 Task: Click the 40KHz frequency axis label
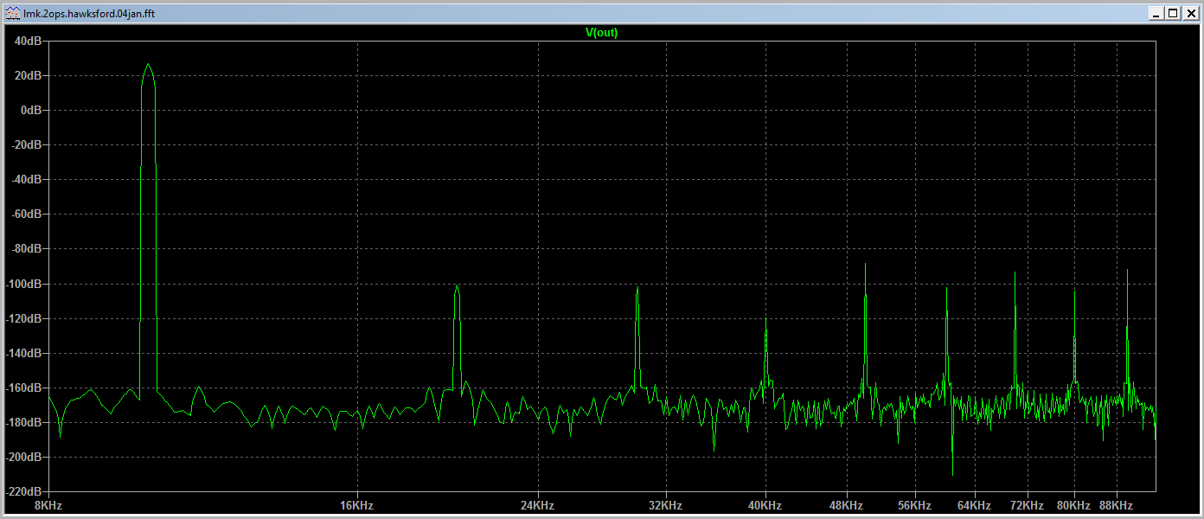765,505
